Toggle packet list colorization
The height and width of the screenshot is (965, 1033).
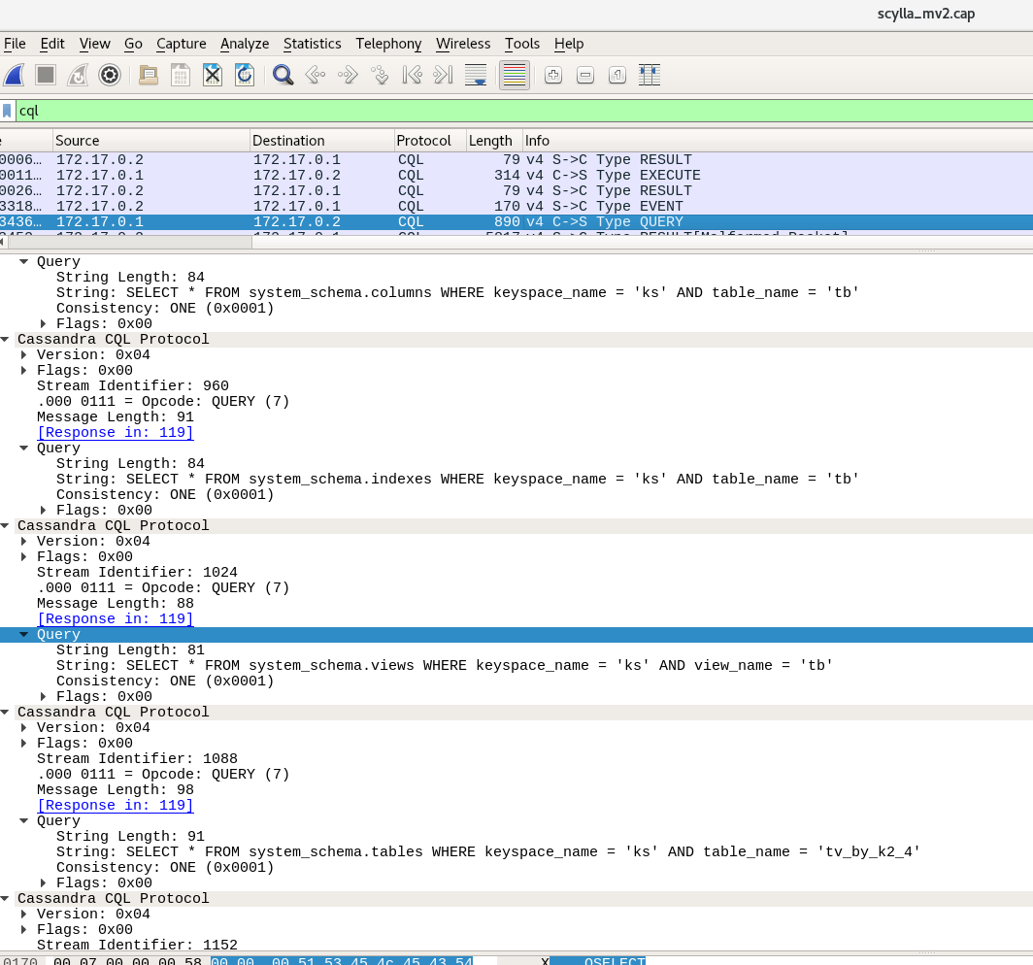514,75
